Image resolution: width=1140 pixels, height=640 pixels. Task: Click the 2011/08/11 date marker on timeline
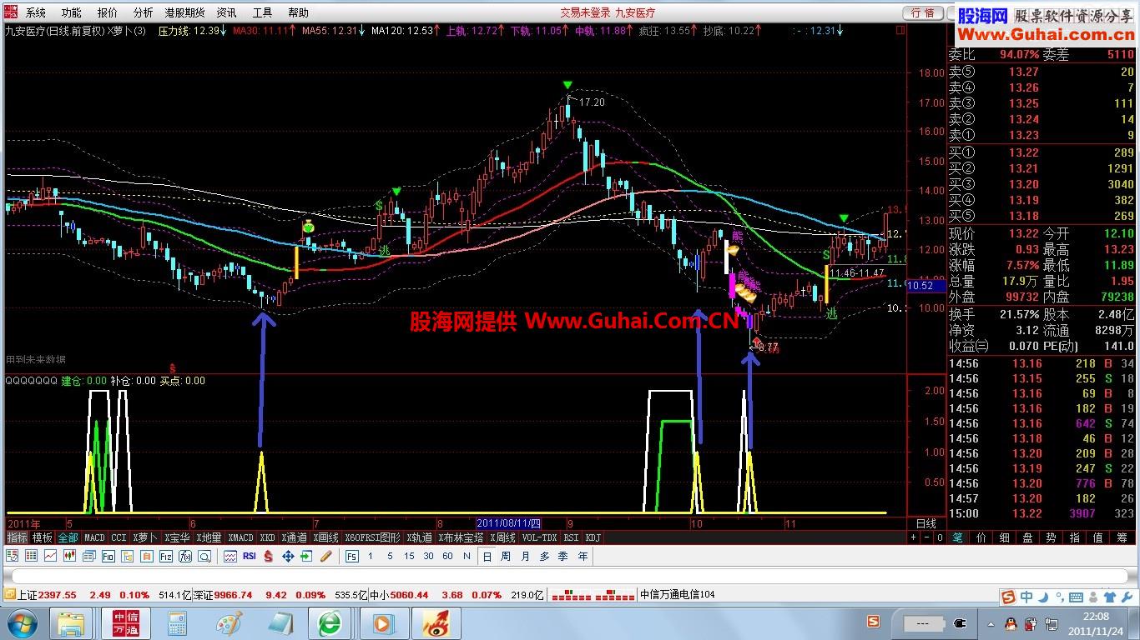click(509, 523)
